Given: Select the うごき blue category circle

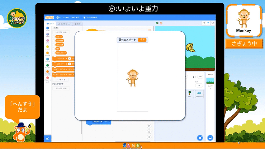Looking at the screenshot, I should tap(47, 28).
